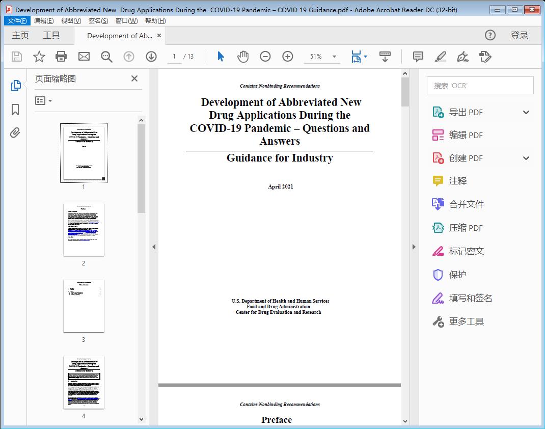Select the Hand tool in the toolbar

coord(243,57)
